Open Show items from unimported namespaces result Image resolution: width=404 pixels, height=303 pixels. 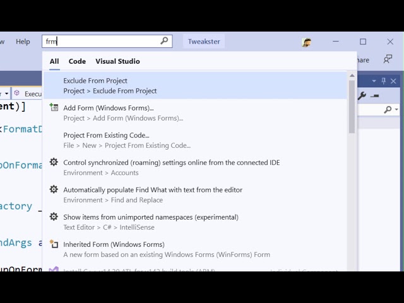pos(195,222)
